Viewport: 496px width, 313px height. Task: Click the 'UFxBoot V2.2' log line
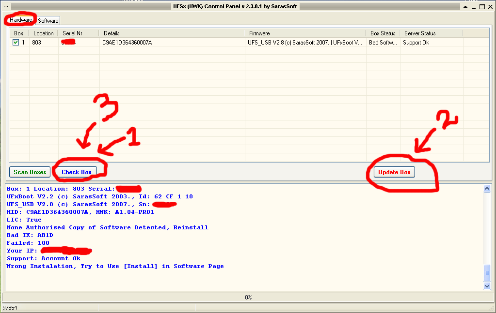[100, 196]
